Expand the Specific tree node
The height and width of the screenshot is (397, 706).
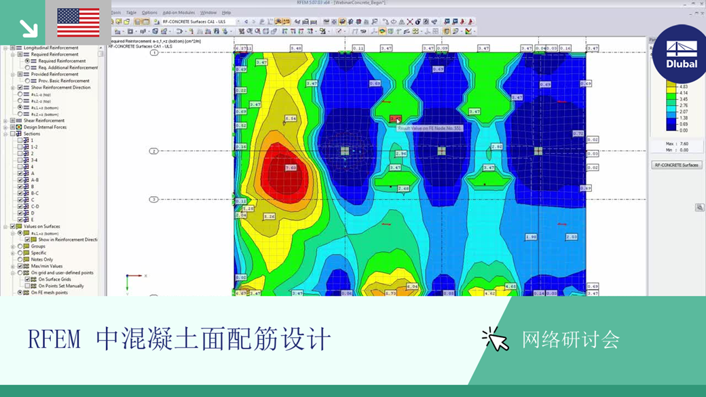pos(13,253)
